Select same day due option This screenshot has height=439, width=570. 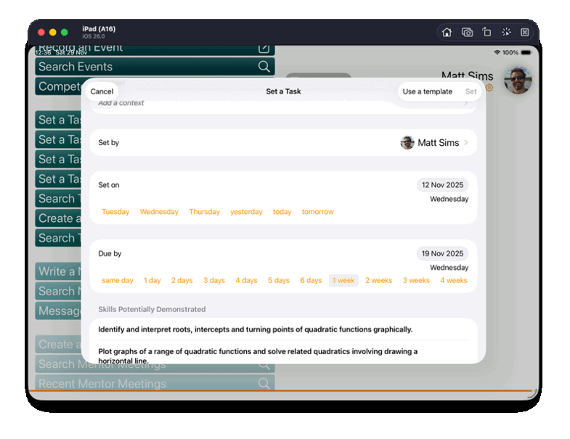coord(118,281)
